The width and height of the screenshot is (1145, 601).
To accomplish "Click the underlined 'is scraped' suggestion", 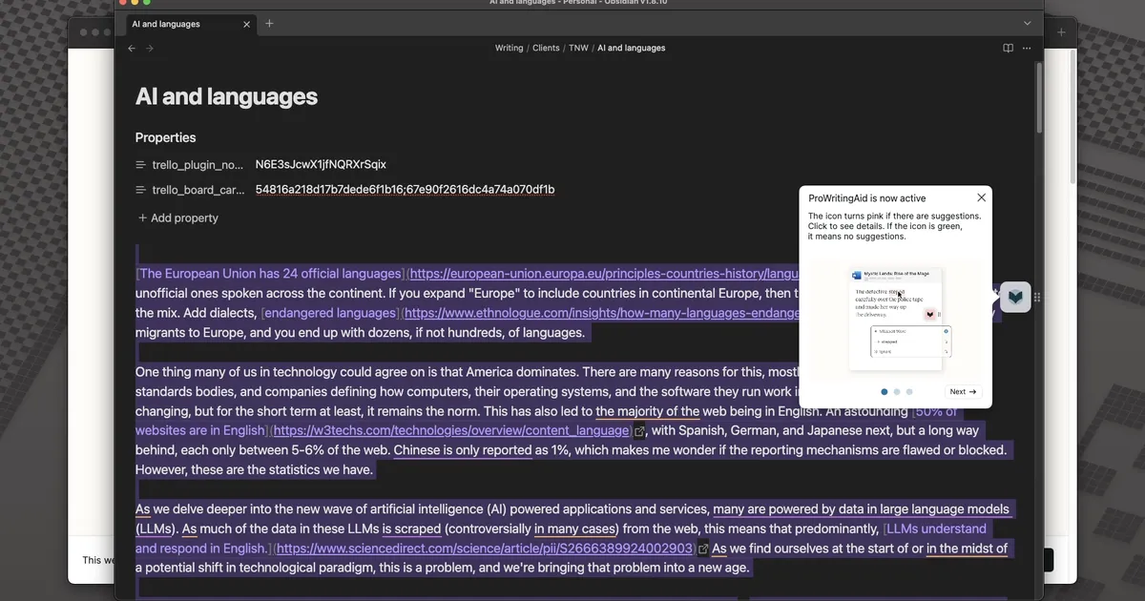I will point(411,528).
